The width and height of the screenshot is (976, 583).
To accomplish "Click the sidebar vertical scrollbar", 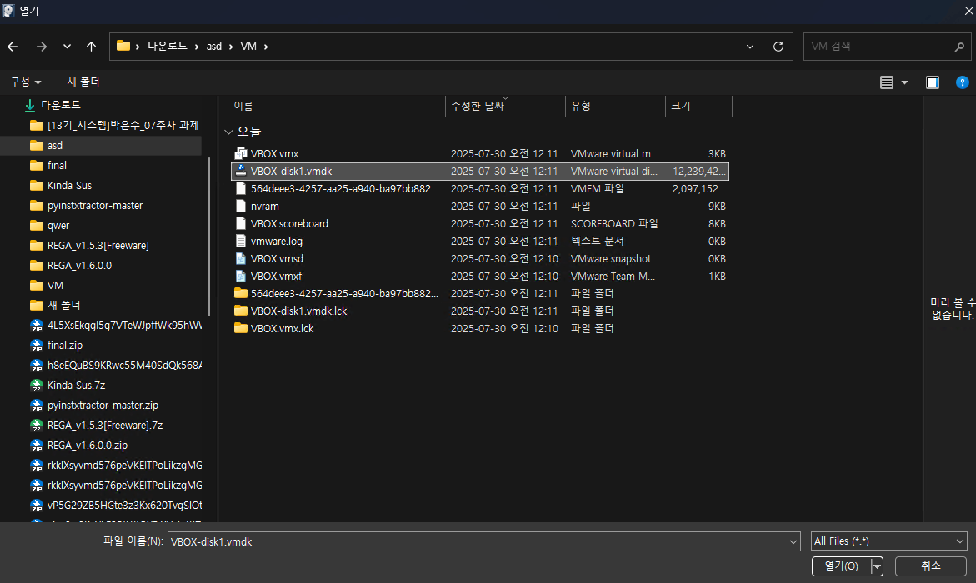I will pos(209,237).
